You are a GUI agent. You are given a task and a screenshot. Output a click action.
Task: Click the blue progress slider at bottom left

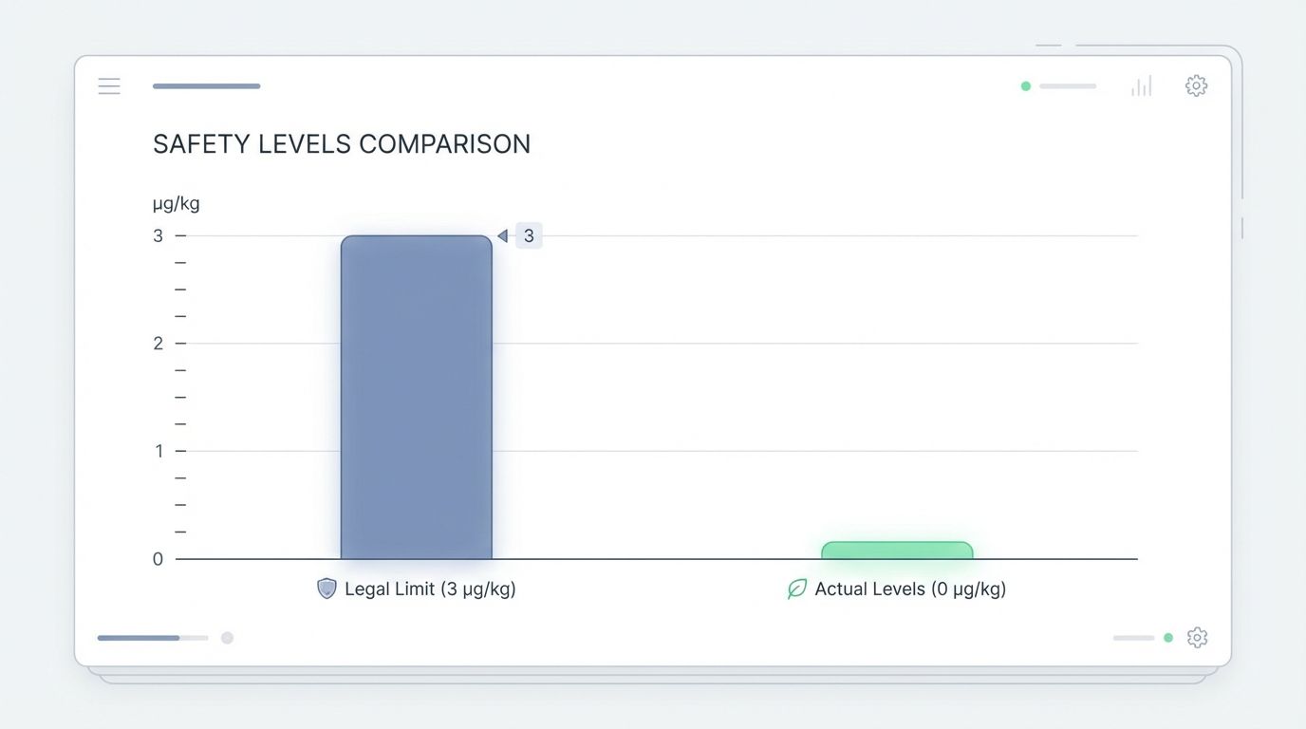tap(152, 638)
